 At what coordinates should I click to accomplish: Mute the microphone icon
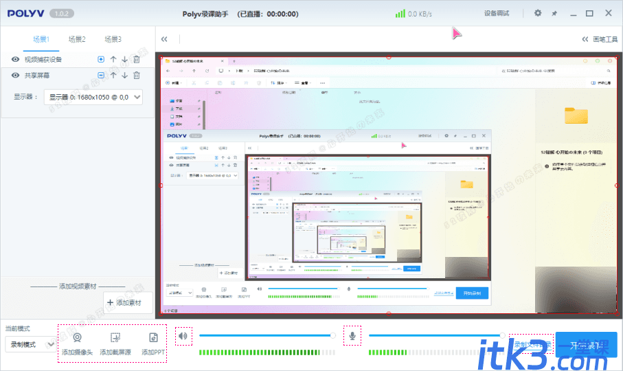[352, 336]
